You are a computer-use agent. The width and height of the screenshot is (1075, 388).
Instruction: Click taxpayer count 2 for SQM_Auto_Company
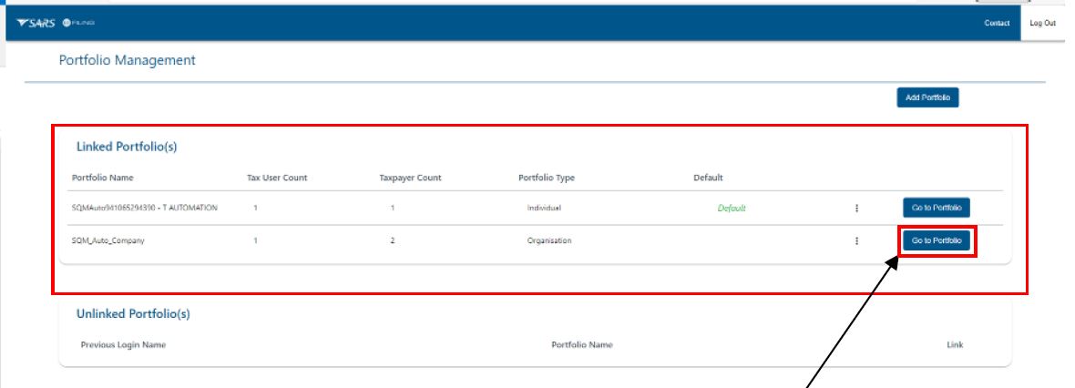tap(392, 241)
